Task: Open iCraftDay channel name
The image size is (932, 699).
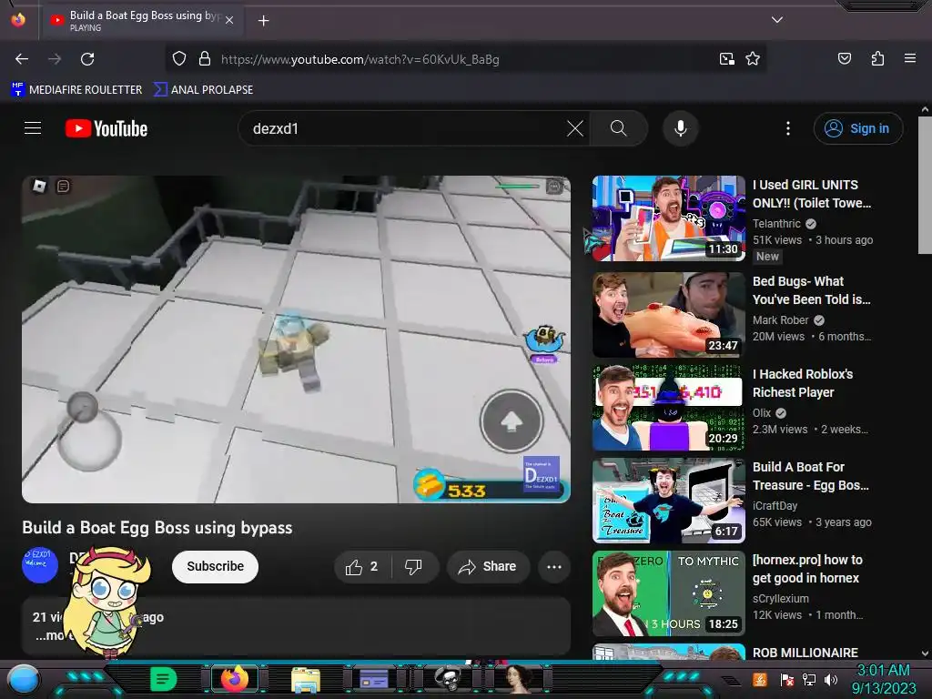Action: pos(775,505)
